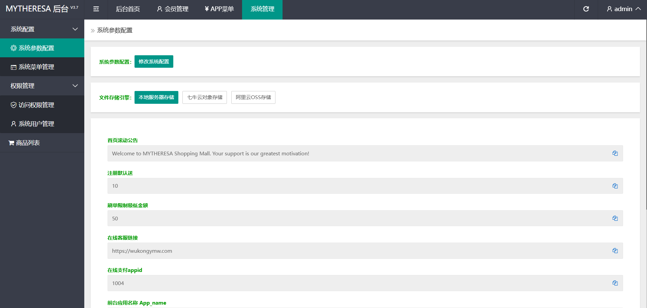This screenshot has height=308, width=647.
Task: Open the admin user dropdown
Action: click(x=623, y=9)
